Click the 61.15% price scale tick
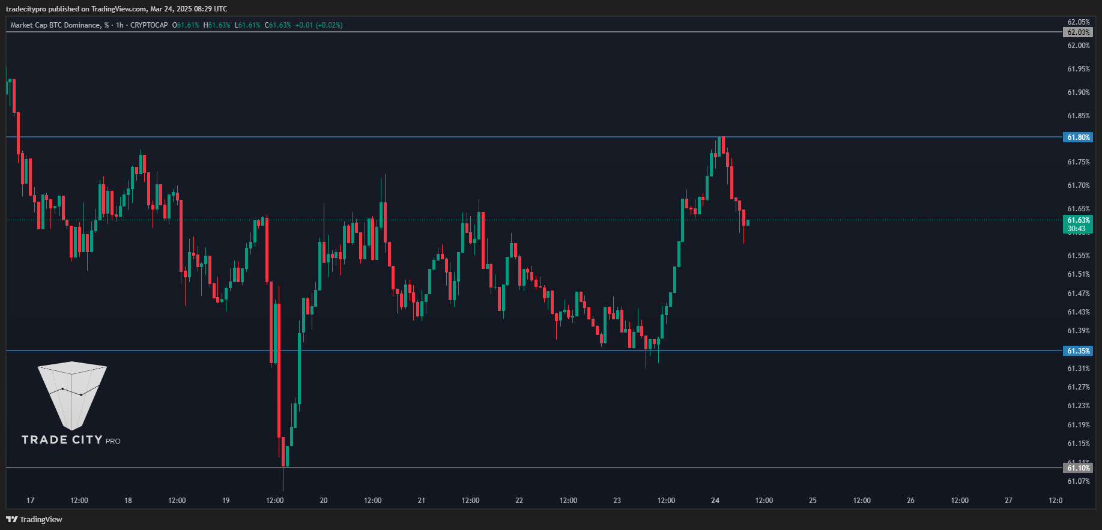Screen dimensions: 1102x530 [x=1078, y=444]
